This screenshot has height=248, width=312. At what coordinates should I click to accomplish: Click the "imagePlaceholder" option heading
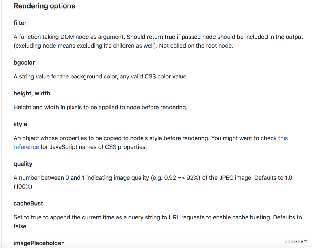tap(38, 243)
